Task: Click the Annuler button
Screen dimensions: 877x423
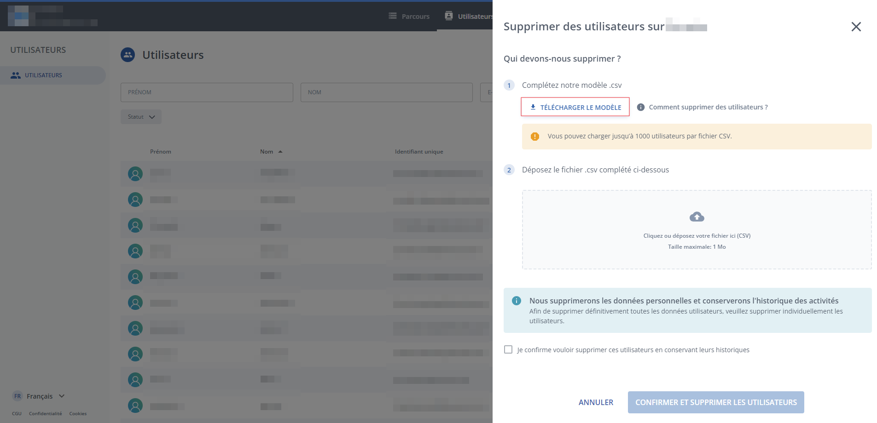Action: coord(596,402)
